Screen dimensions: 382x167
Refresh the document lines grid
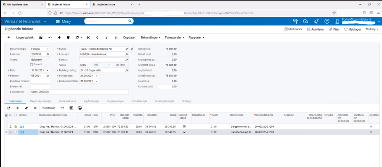coord(9,108)
